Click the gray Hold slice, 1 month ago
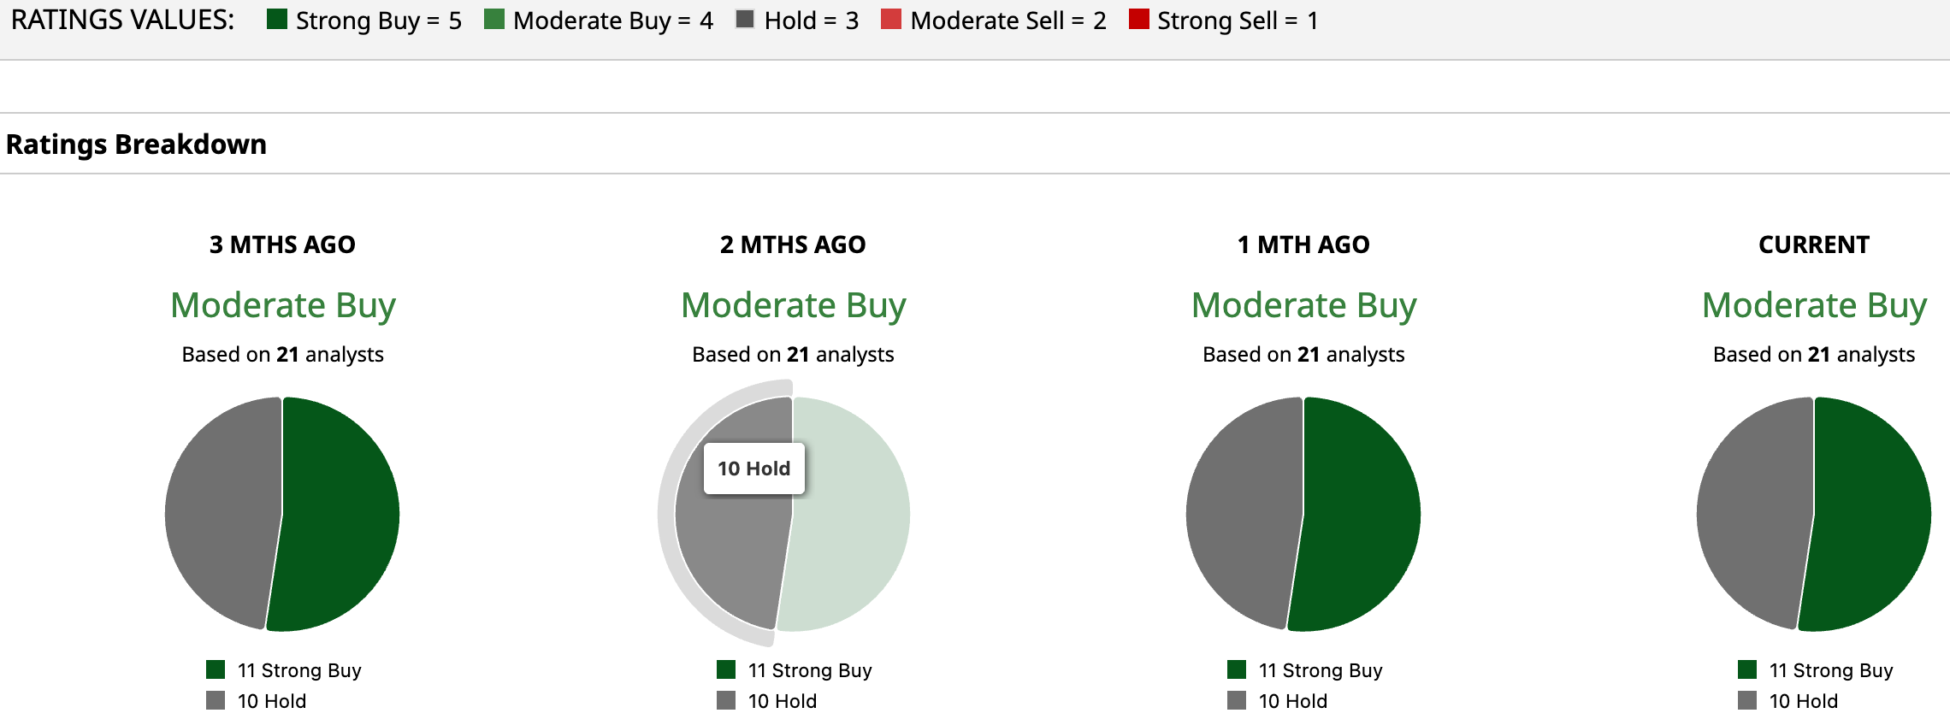 [1244, 513]
